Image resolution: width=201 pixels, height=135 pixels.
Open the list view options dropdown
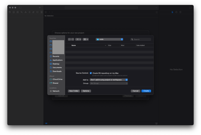coord(78,39)
